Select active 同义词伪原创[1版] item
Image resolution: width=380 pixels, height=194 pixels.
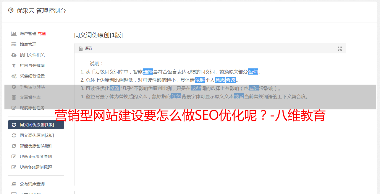point(36,125)
